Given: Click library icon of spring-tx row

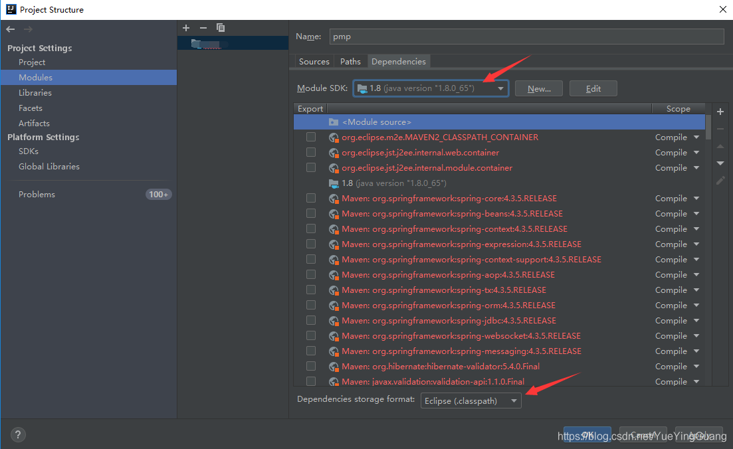Looking at the screenshot, I should 334,290.
